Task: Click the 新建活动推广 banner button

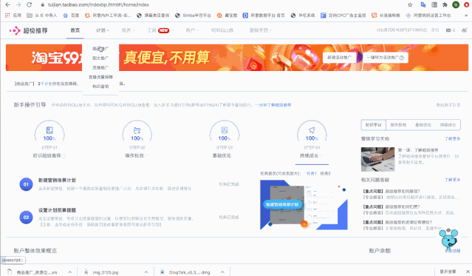Action: (340, 58)
